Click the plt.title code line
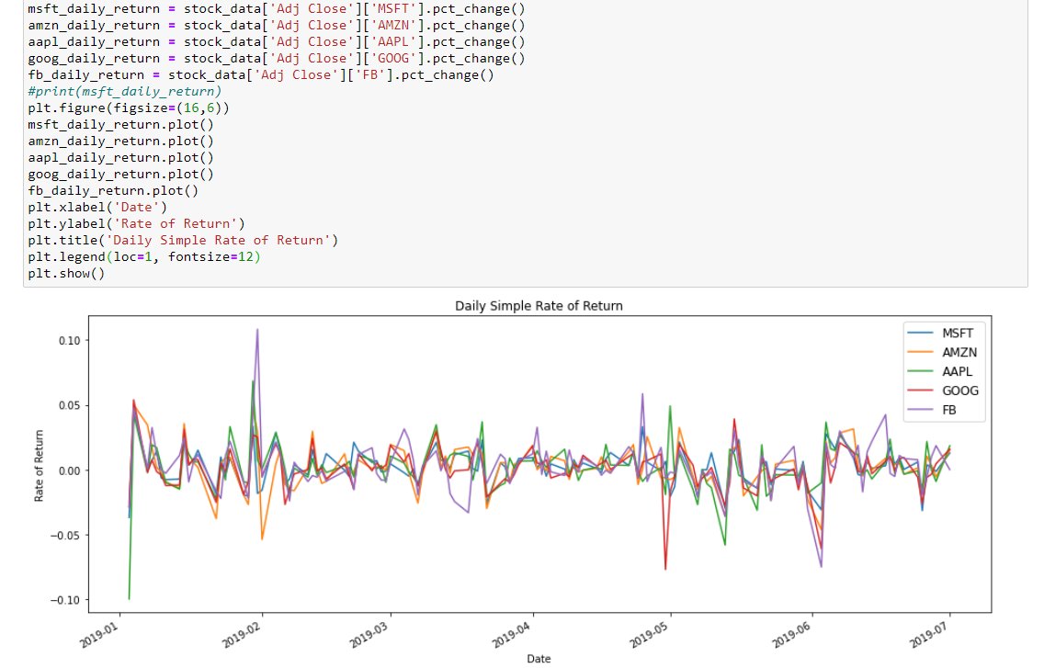Image resolution: width=1044 pixels, height=668 pixels. [183, 241]
